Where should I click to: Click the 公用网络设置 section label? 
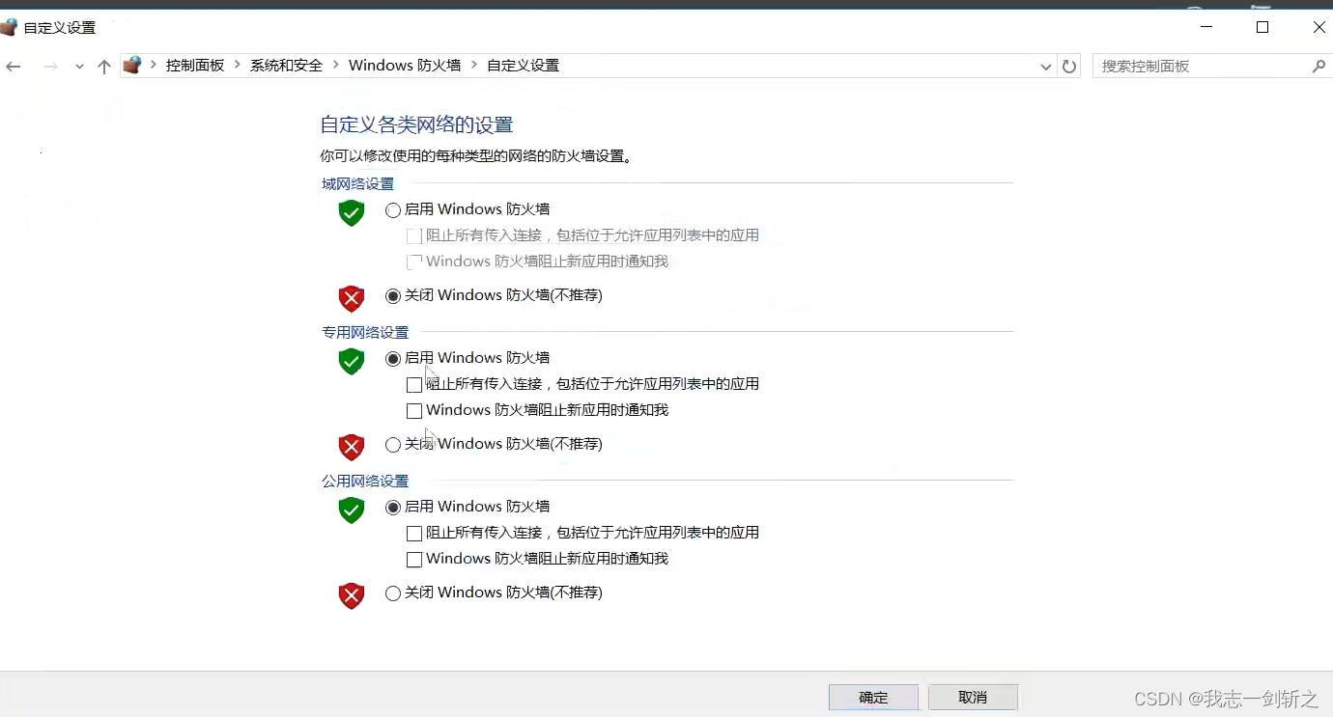365,481
